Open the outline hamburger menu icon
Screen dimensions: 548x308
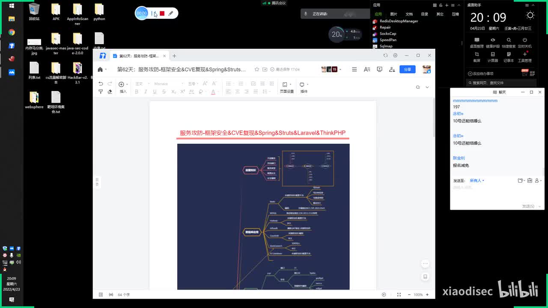point(354,69)
